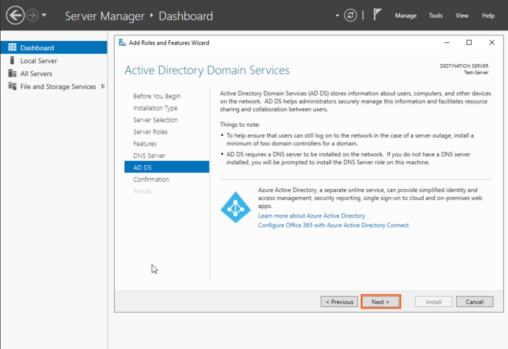508x349 pixels.
Task: Click the back navigation arrow
Action: pos(15,16)
